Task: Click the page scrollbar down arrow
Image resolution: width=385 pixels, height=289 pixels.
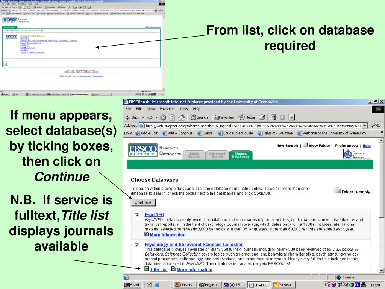Action: (381, 271)
